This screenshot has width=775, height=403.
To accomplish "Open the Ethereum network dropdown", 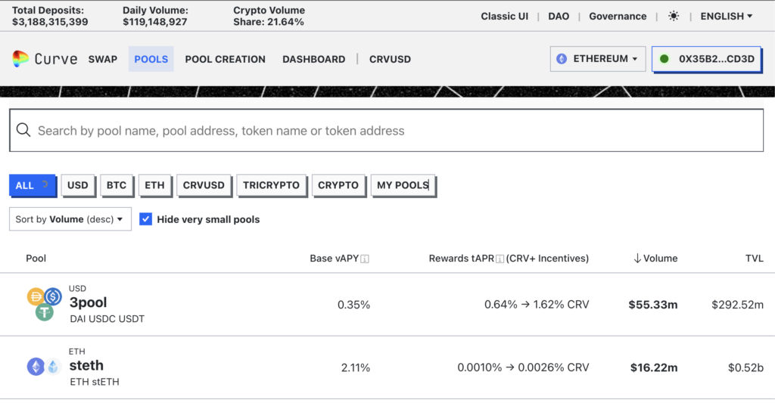I will 598,59.
